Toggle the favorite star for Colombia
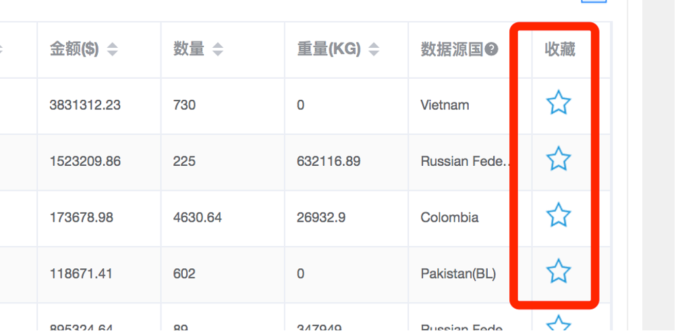This screenshot has width=676, height=331. [x=559, y=214]
